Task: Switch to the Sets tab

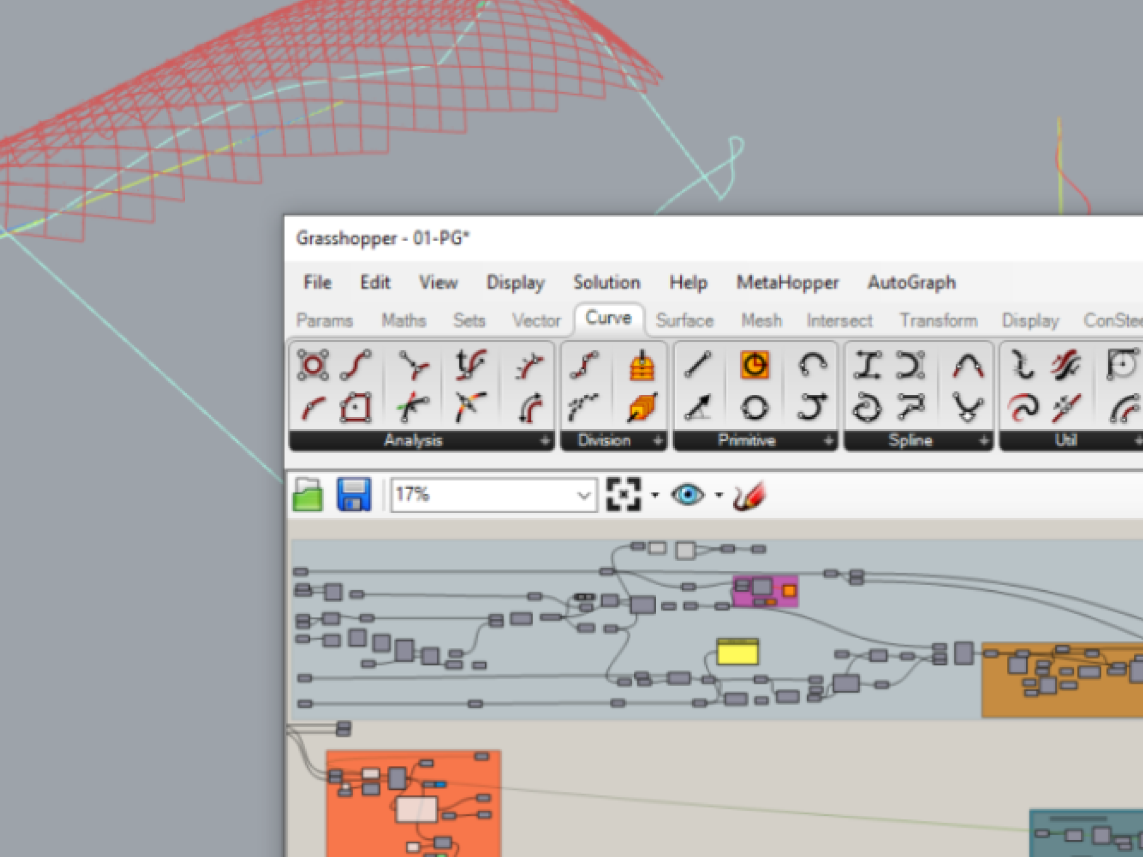Action: [x=469, y=321]
